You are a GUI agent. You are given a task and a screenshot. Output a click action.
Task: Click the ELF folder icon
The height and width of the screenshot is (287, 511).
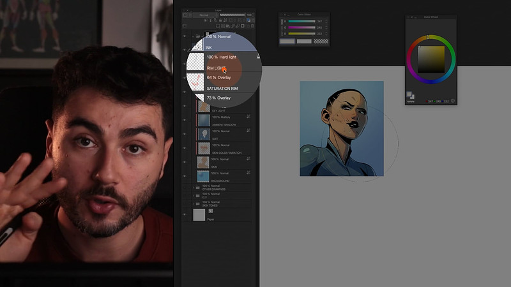click(x=198, y=196)
